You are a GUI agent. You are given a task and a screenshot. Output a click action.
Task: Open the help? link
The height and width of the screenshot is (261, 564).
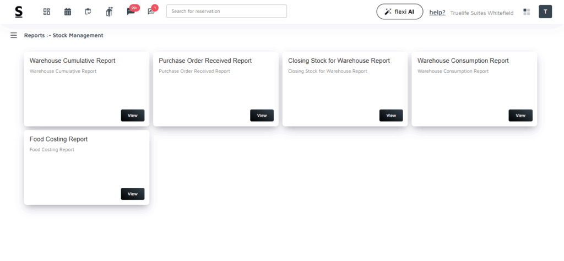click(x=437, y=12)
